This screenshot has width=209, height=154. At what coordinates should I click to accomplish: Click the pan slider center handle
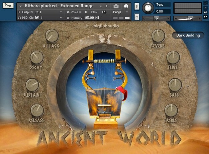[156, 18]
